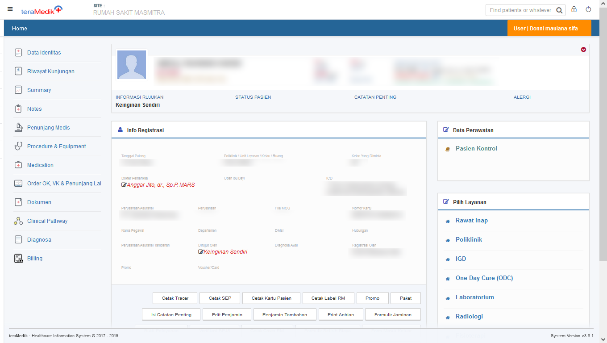Image resolution: width=607 pixels, height=343 pixels.
Task: Click the Procedure & Equipment stethoscope icon
Action: (18, 146)
